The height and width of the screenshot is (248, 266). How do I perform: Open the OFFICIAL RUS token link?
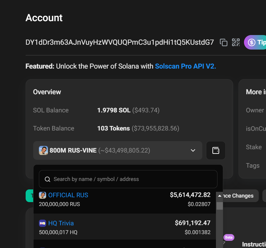(68, 195)
